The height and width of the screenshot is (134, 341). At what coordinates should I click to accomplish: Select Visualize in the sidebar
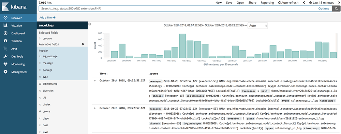click(x=18, y=25)
